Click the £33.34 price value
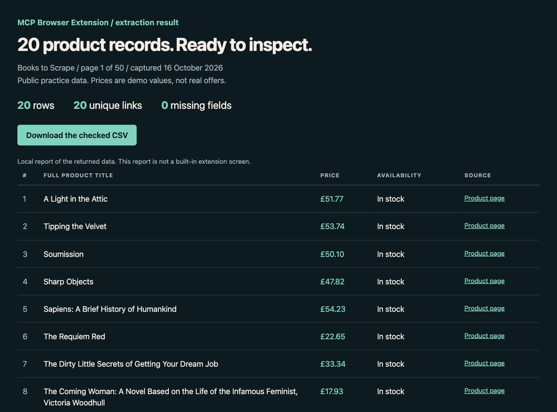Image resolution: width=557 pixels, height=412 pixels. [x=333, y=364]
